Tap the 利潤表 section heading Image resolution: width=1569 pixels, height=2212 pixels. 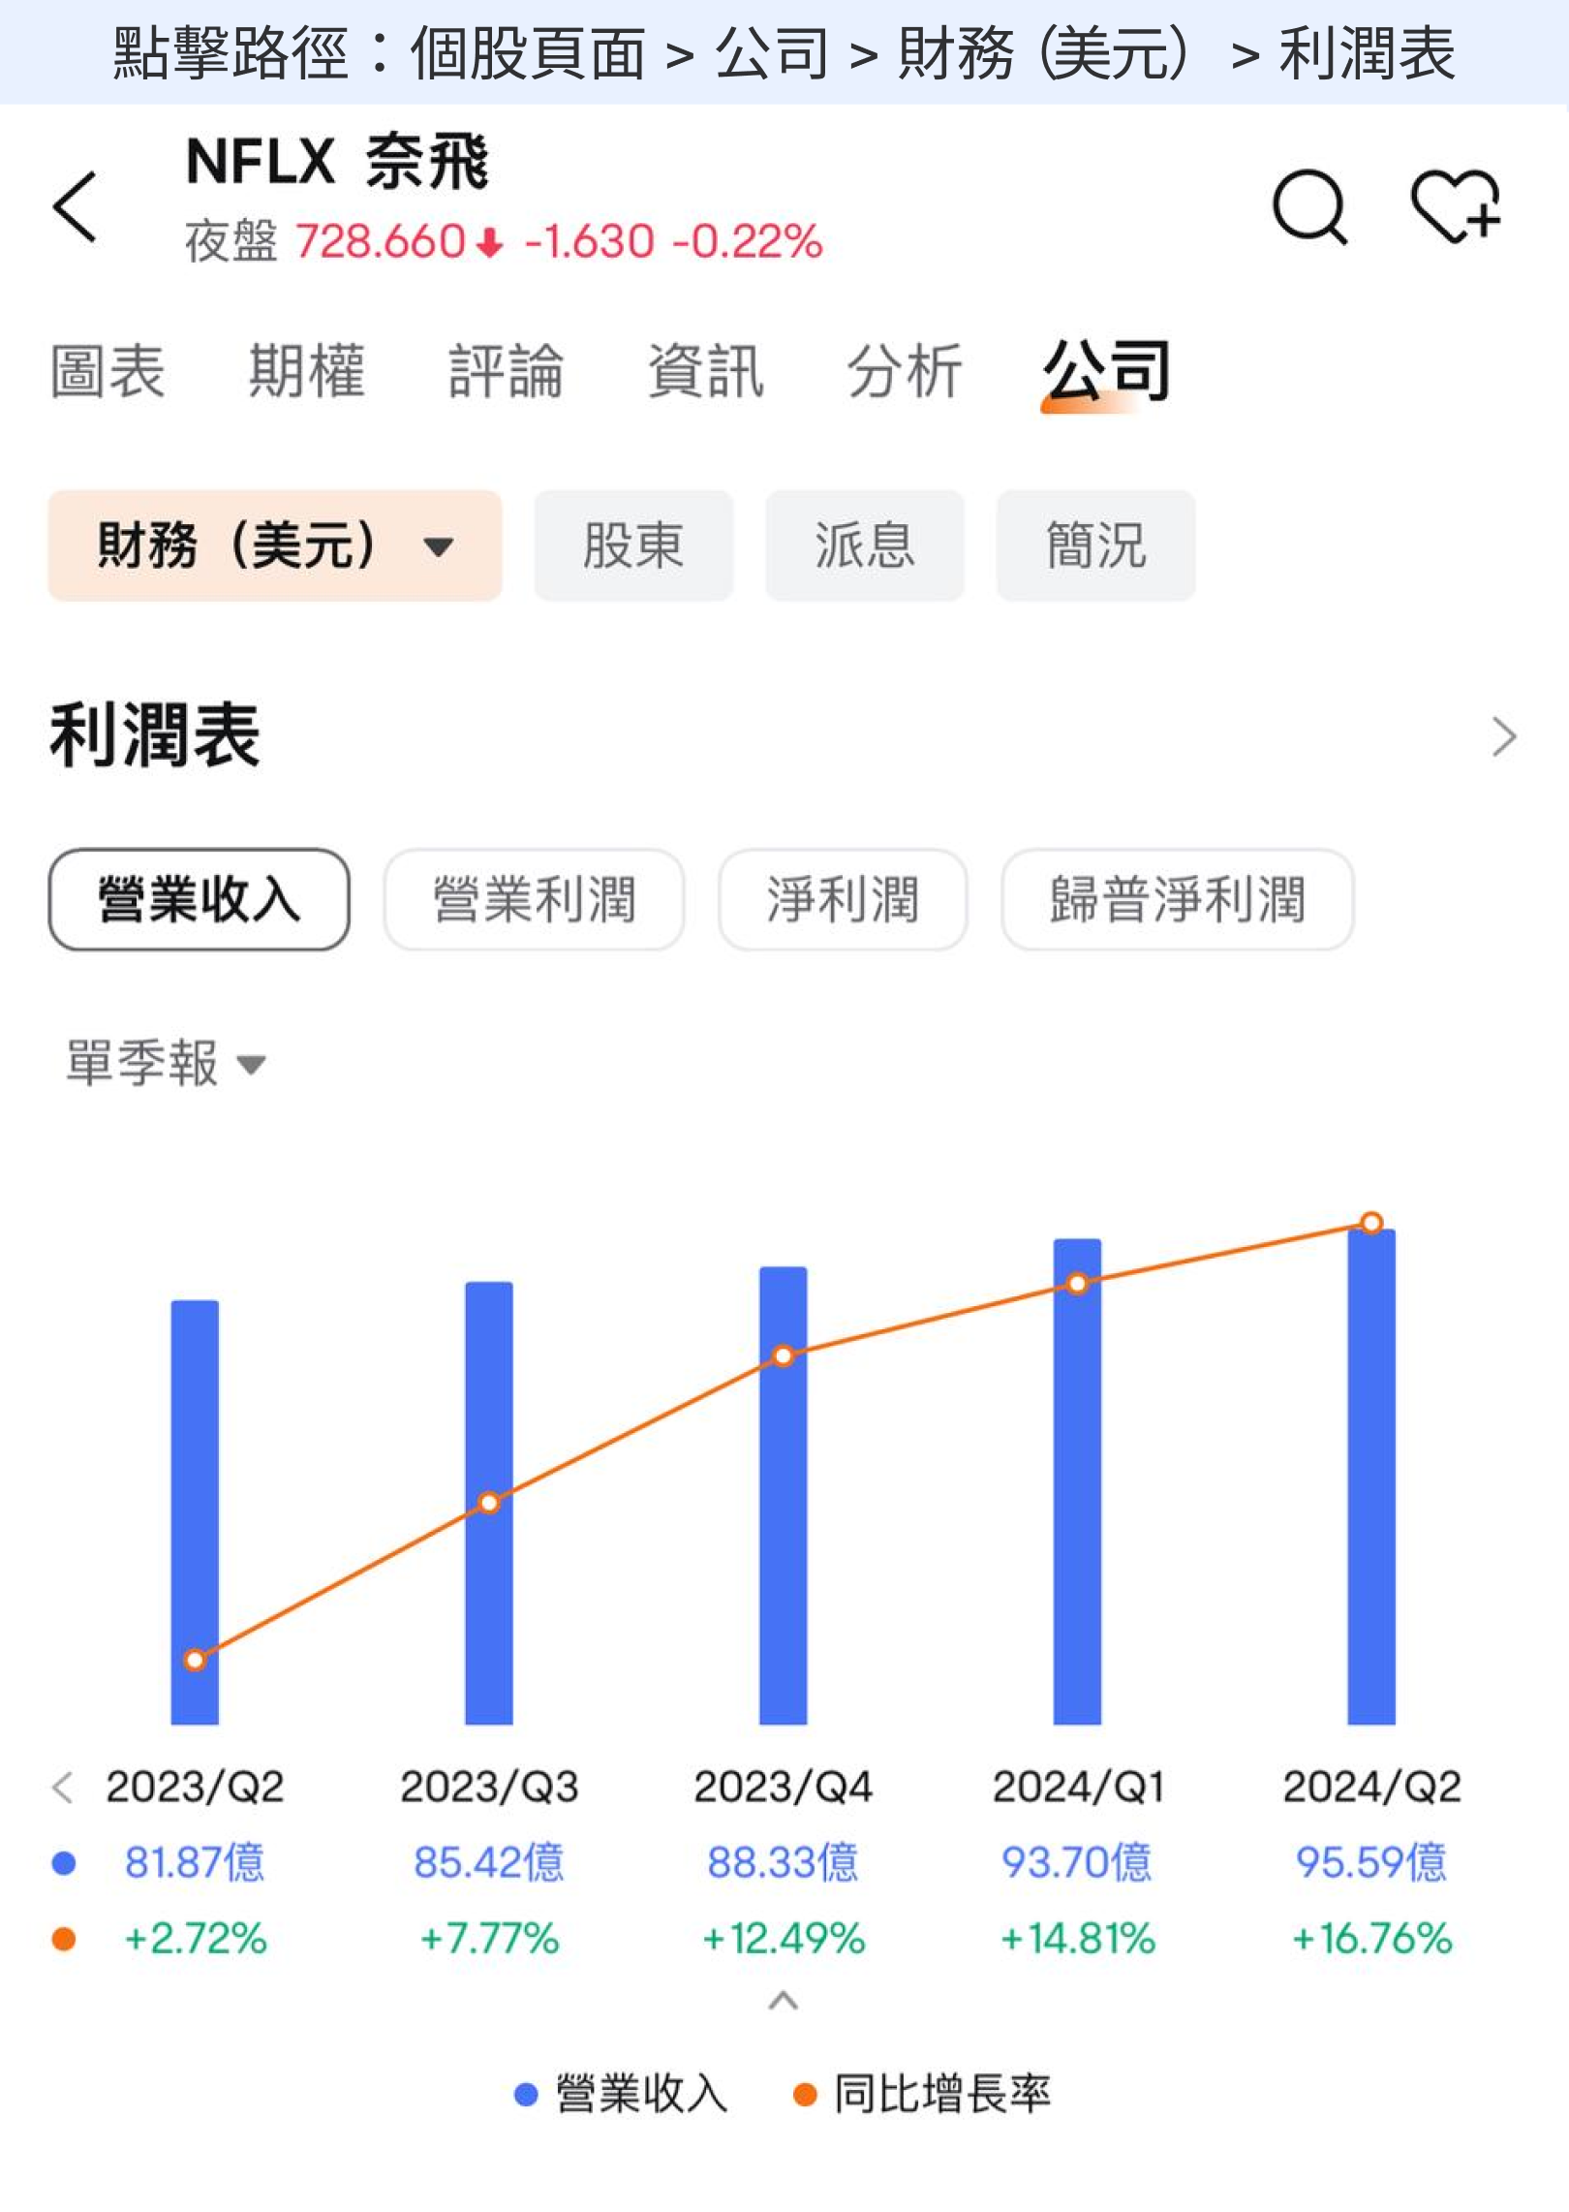[155, 736]
